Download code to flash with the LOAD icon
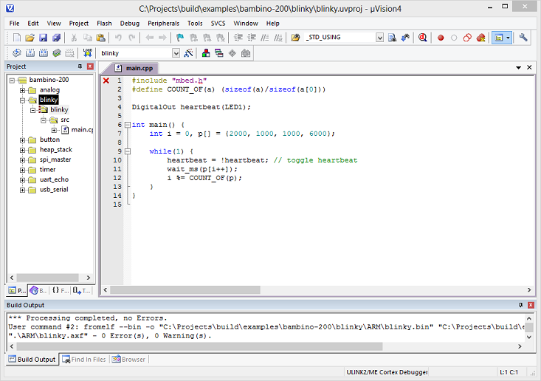 point(88,53)
